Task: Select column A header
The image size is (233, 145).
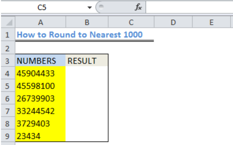Action: 40,22
